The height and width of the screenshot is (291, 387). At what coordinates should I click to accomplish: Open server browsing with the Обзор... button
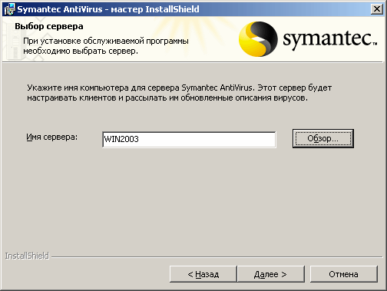coord(323,138)
